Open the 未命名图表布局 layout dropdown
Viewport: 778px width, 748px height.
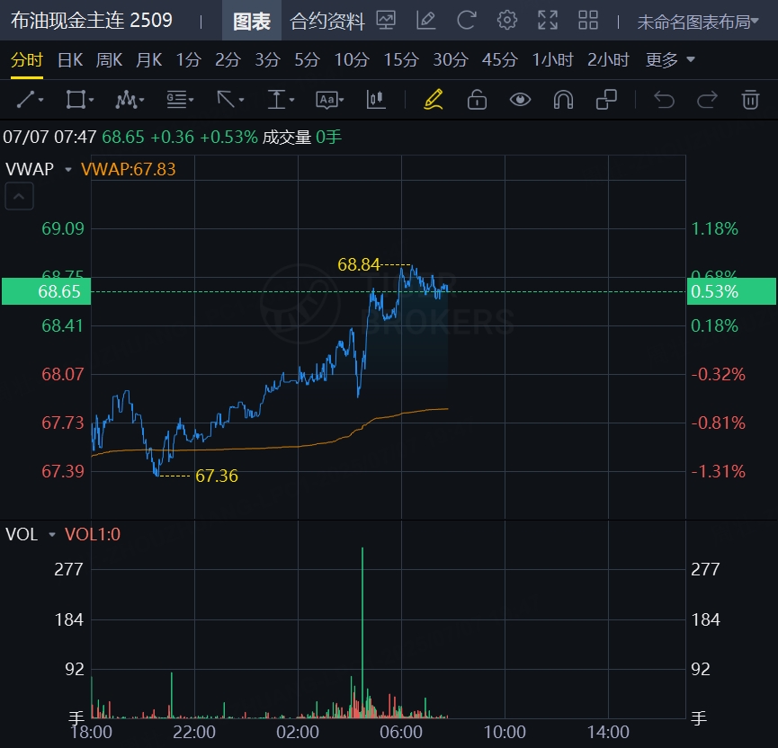pos(698,22)
